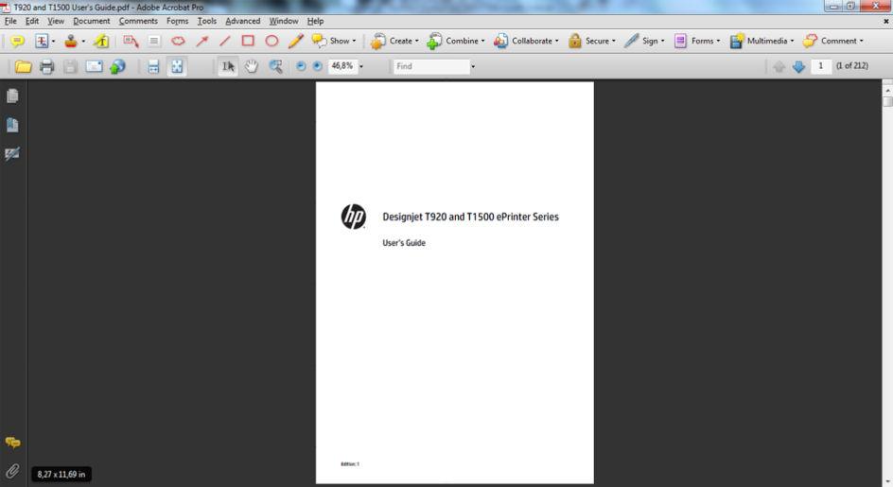Viewport: 893px width, 487px height.
Task: Open the Text Edits dropdown arrow
Action: pos(54,41)
